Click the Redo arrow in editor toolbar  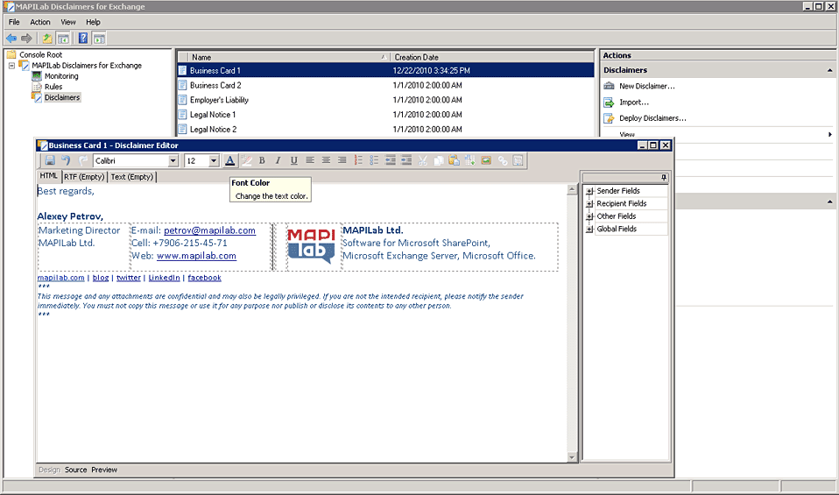(83, 160)
